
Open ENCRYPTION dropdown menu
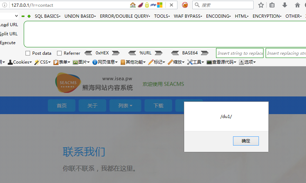point(267,16)
